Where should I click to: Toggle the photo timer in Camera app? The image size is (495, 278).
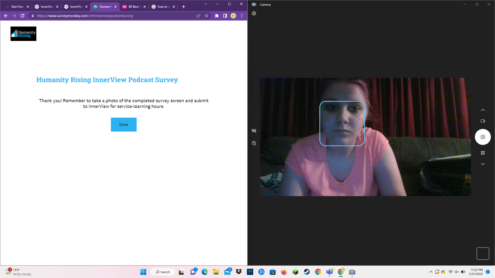[254, 143]
